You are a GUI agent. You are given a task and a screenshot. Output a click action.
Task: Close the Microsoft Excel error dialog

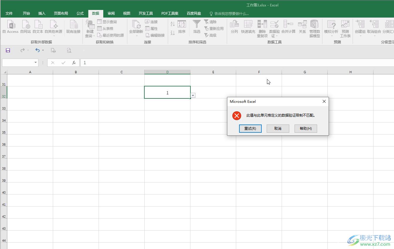[324, 101]
